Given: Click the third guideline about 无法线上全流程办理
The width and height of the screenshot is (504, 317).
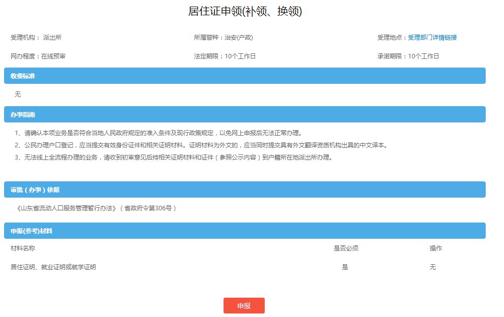Looking at the screenshot, I should coord(173,157).
